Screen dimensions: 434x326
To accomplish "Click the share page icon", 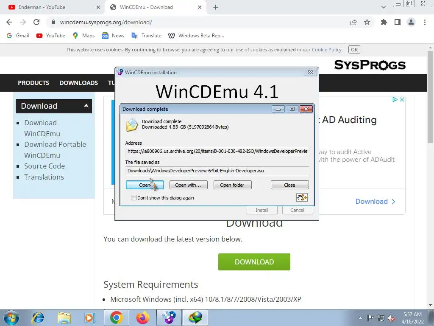I will [x=353, y=22].
